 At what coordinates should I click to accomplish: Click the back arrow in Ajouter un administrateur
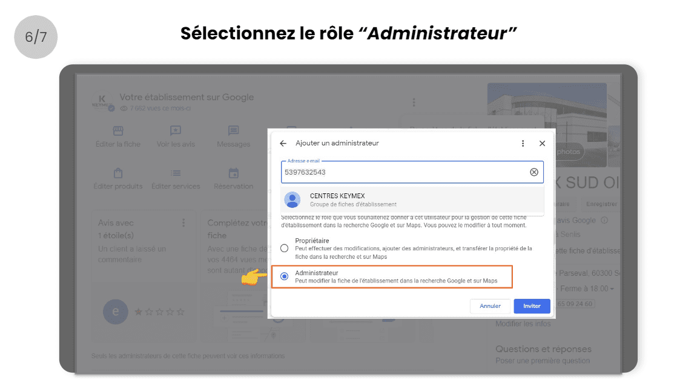pos(283,143)
